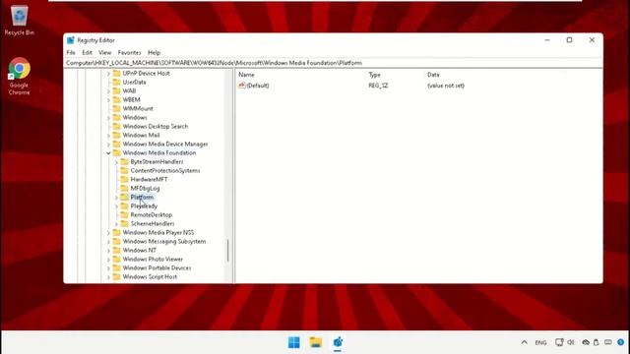
Task: Click the tree pane vertical scrollbar thumb
Action: coord(227,251)
